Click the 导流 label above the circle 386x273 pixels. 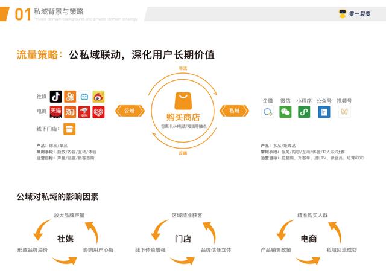pyautogui.click(x=183, y=68)
